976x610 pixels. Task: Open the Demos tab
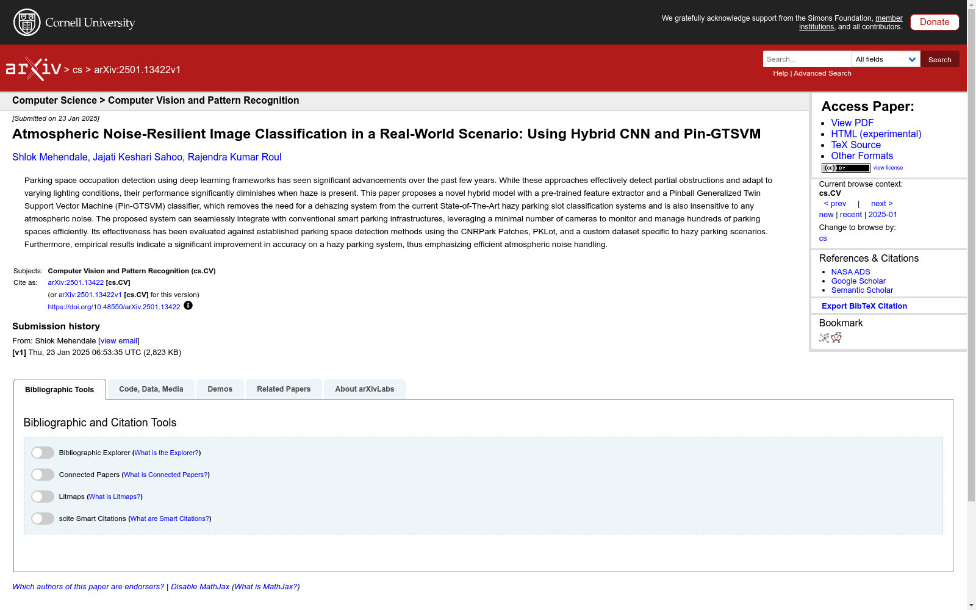220,389
